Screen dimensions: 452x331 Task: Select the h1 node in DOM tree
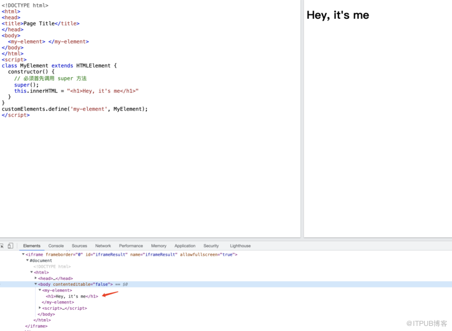72,296
